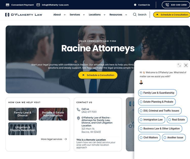Click the O'Flaherty Law logo
190x159 pixels.
[x=24, y=15]
